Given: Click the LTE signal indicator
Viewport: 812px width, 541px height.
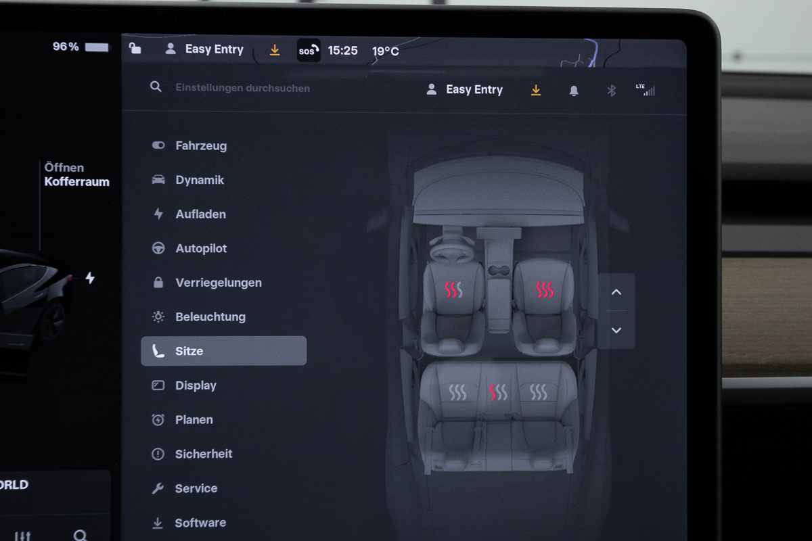Looking at the screenshot, I should point(646,89).
